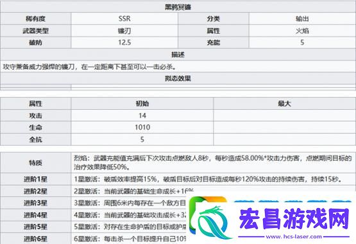The height and width of the screenshot is (244, 356).
Task: Click the 火焰 element value
Action: tap(302, 31)
